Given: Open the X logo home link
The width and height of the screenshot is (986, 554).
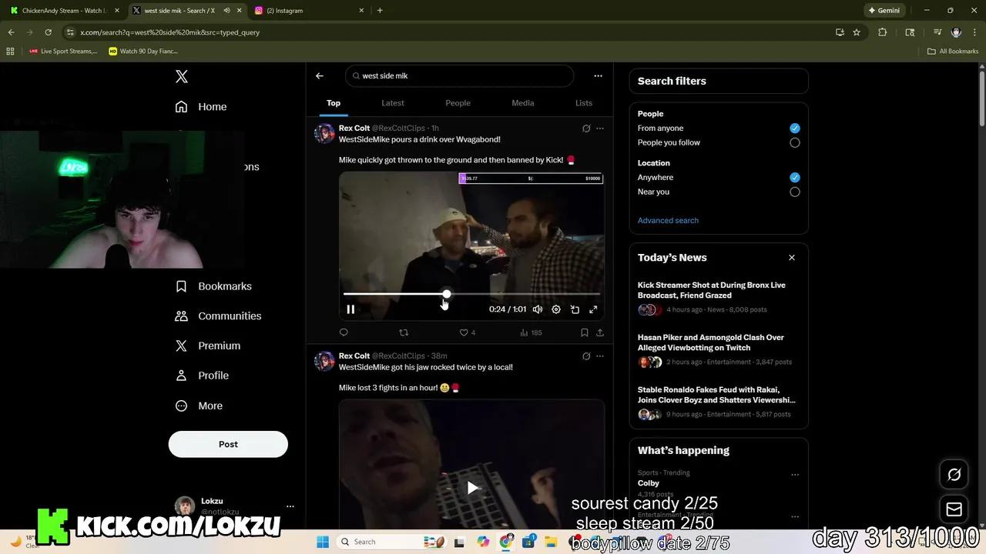Looking at the screenshot, I should (x=181, y=76).
